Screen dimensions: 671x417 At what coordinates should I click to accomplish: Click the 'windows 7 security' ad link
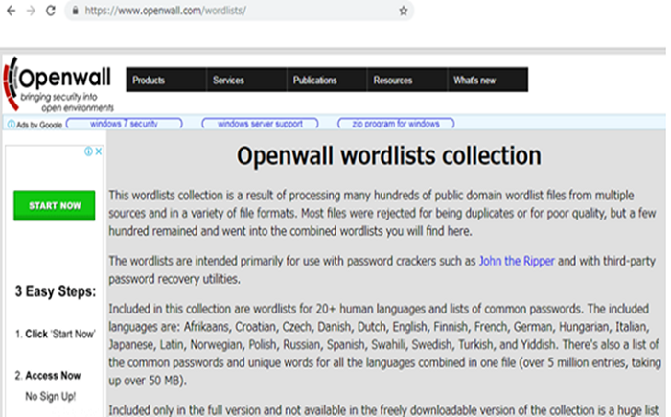tap(124, 124)
